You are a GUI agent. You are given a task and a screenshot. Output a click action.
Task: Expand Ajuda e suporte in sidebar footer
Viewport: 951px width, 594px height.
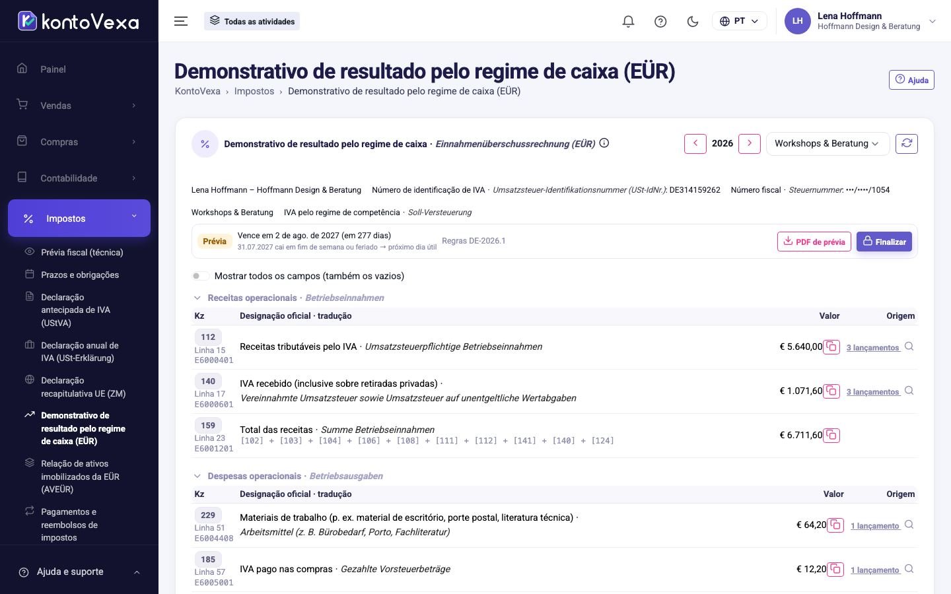click(79, 572)
